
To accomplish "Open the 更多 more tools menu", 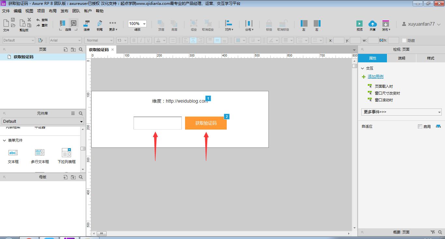I will 113,25.
